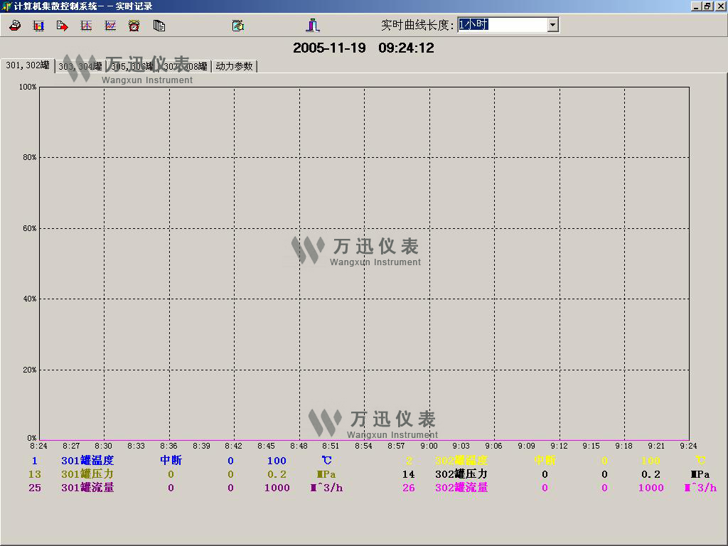Switch to the 307,308罐 tab

pos(185,66)
